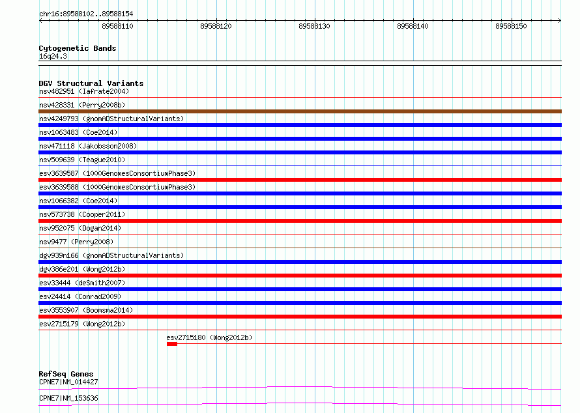Viewport: 580px width, 413px height.
Task: Click the brown bar of nsv428331
Action: pos(300,111)
